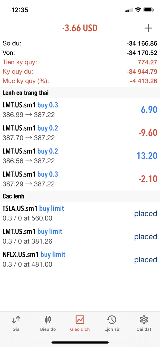Open LMT position with 6.90 profit
160x347 pixels.
tap(80, 110)
